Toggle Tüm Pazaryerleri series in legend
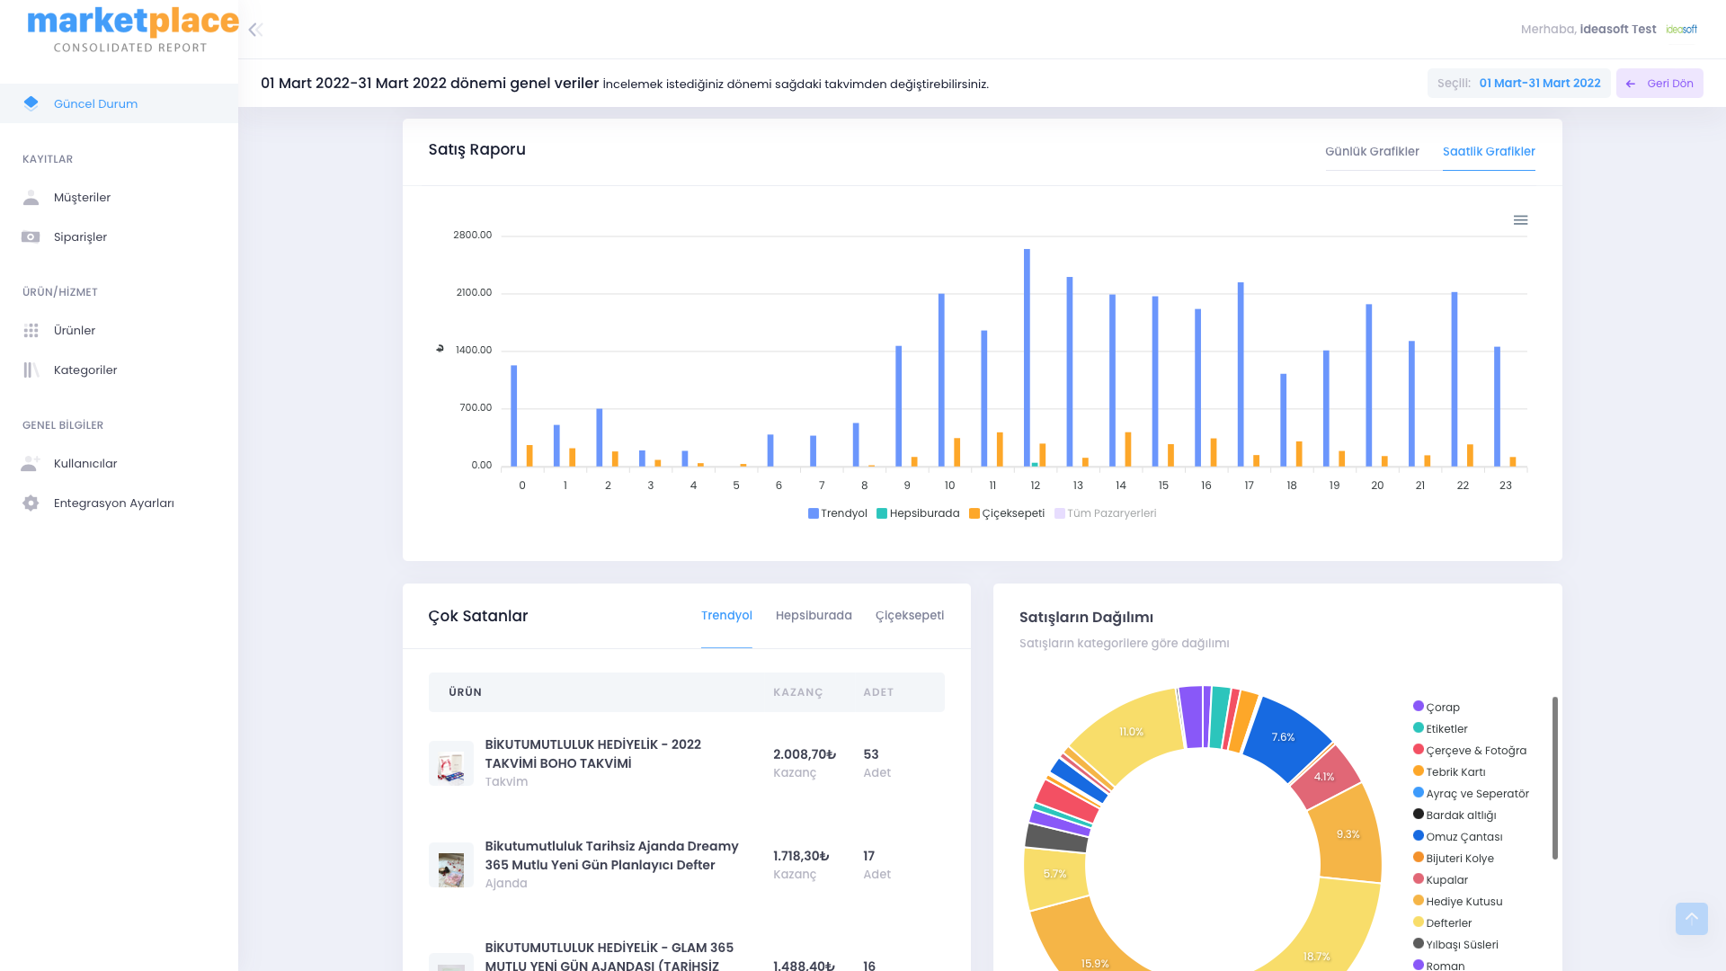 pyautogui.click(x=1105, y=513)
